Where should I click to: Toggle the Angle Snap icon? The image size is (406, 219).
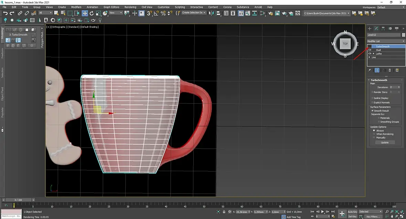156,13
